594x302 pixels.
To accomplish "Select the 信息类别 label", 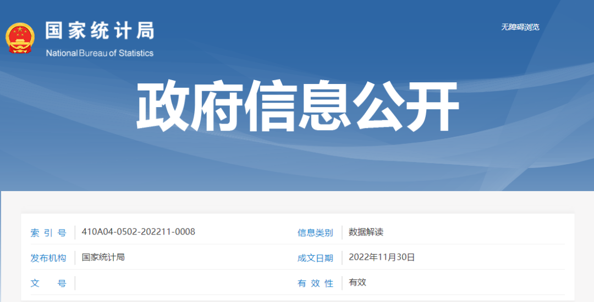I will coord(315,233).
